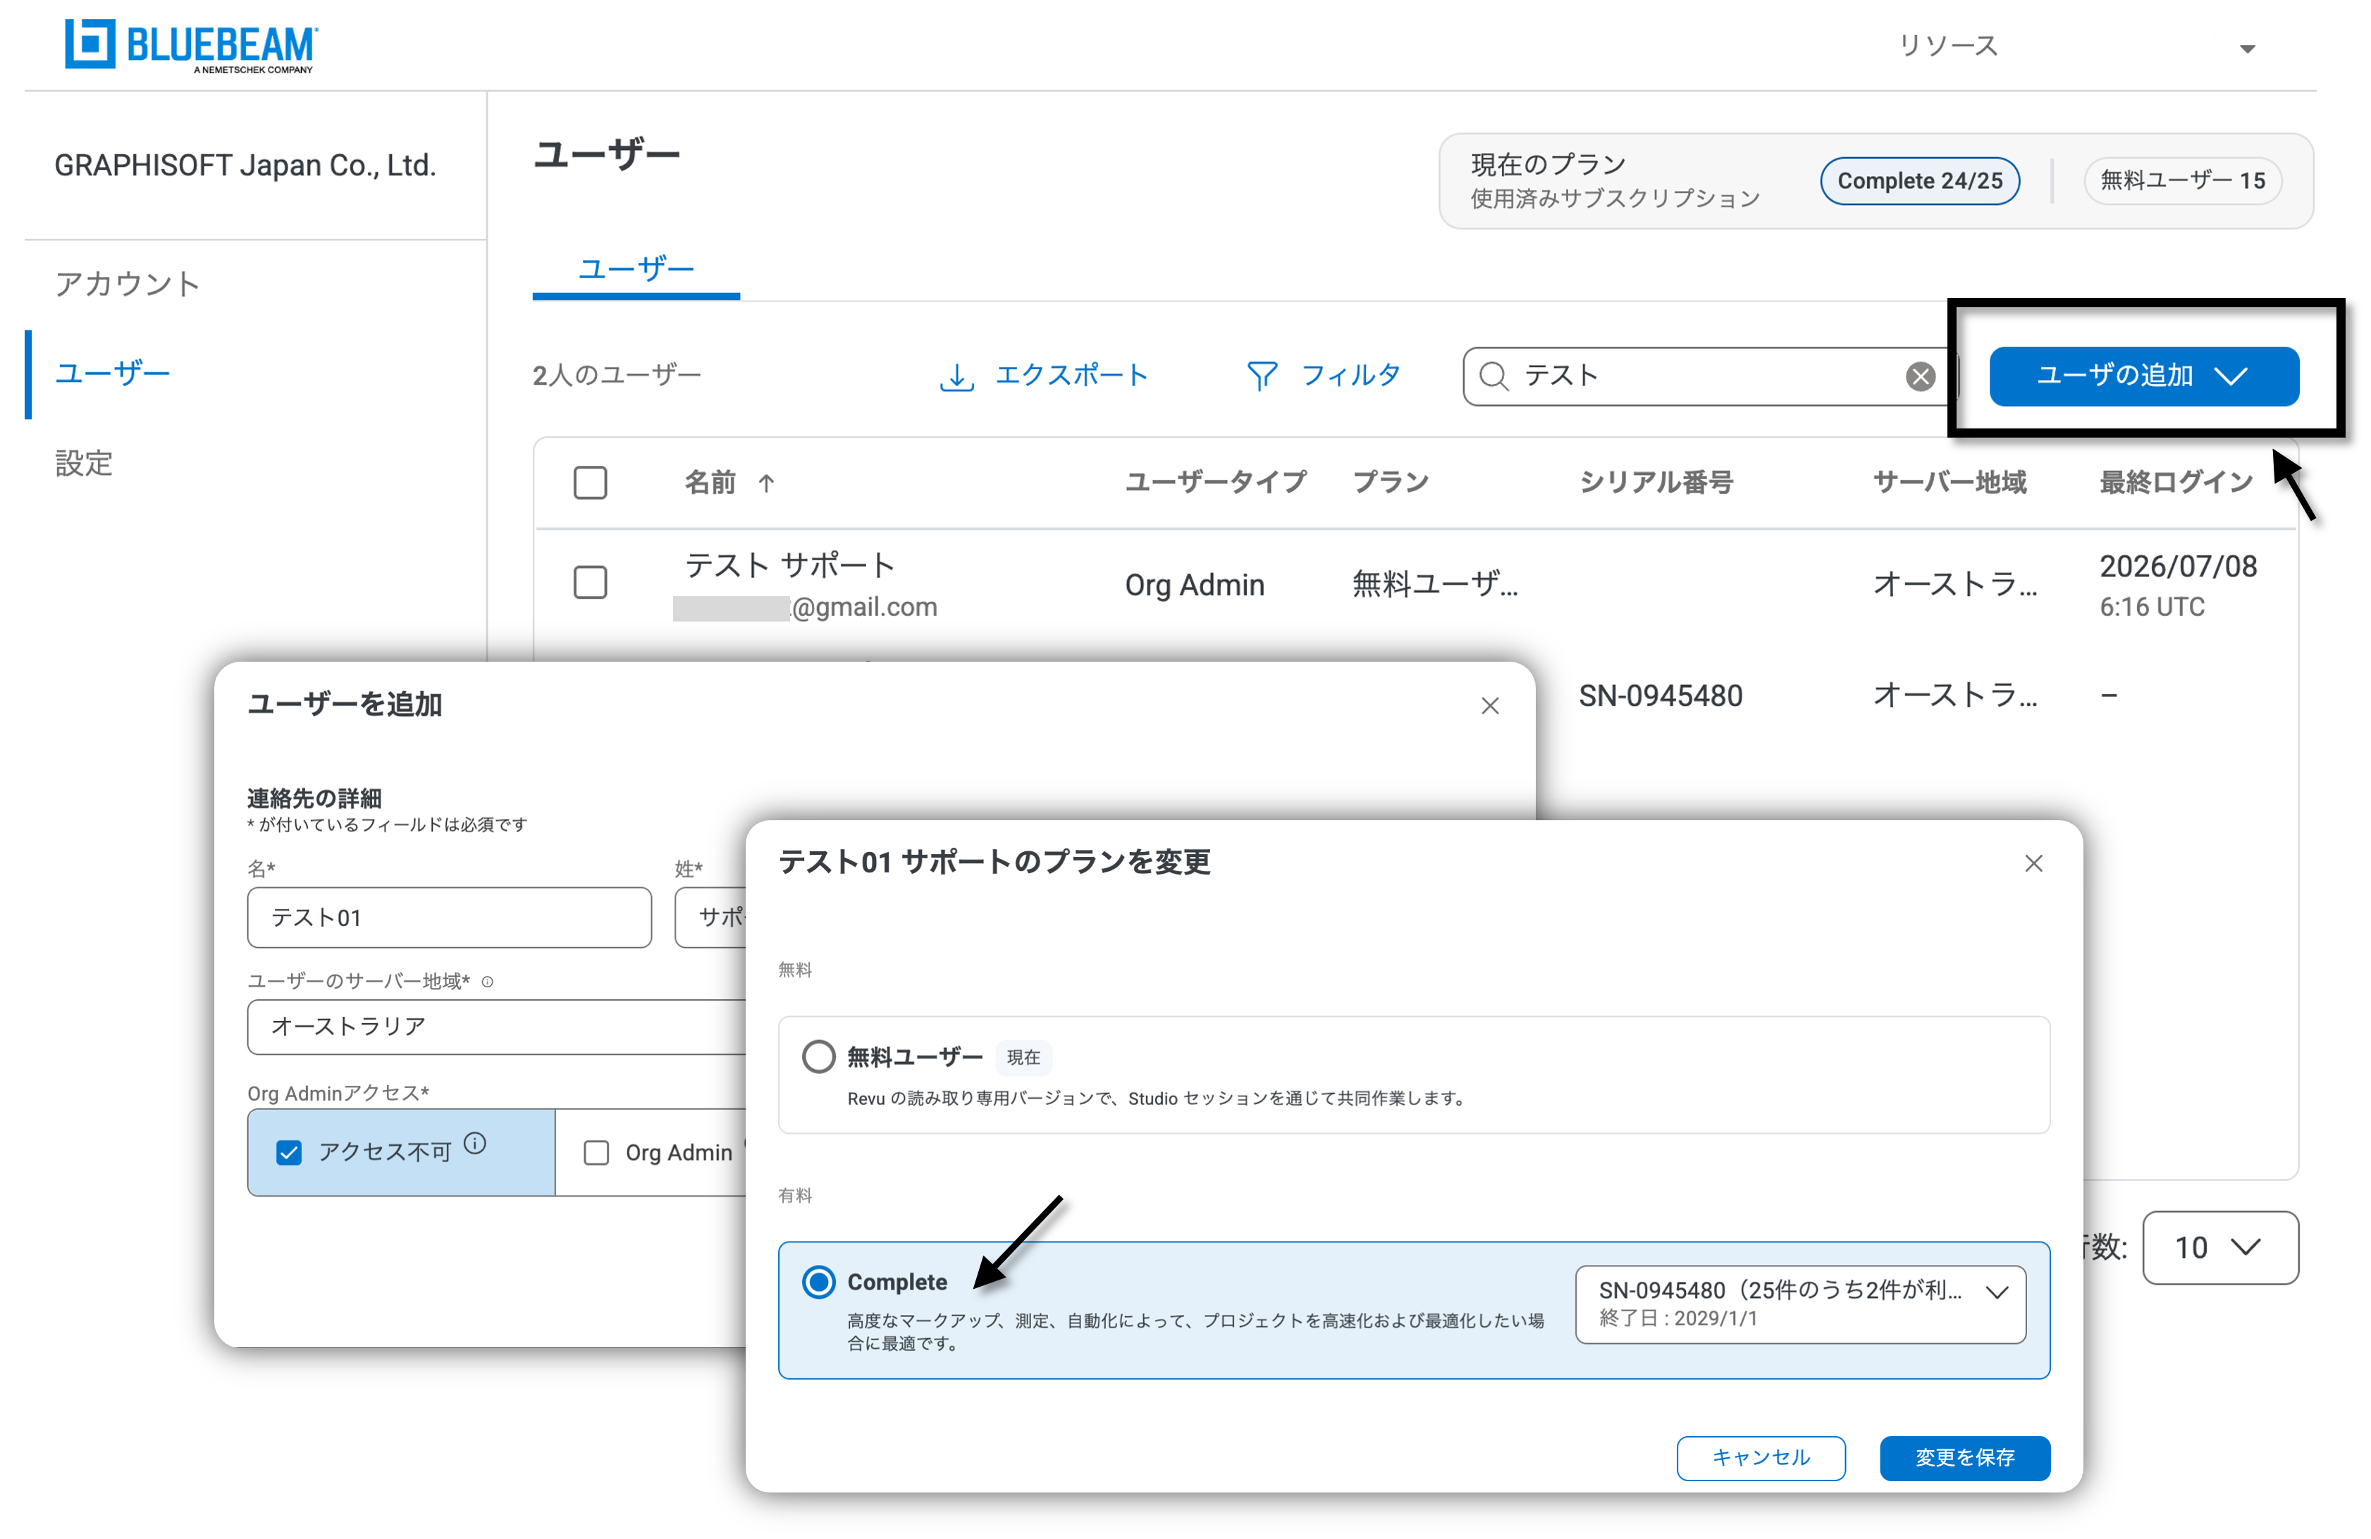Click info icon beside アクセス不可
This screenshot has width=2371, height=1539.
tap(475, 1144)
